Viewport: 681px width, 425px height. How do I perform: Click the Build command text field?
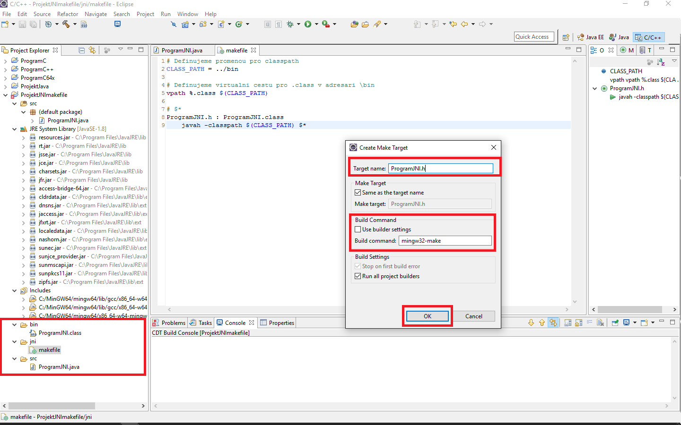445,240
